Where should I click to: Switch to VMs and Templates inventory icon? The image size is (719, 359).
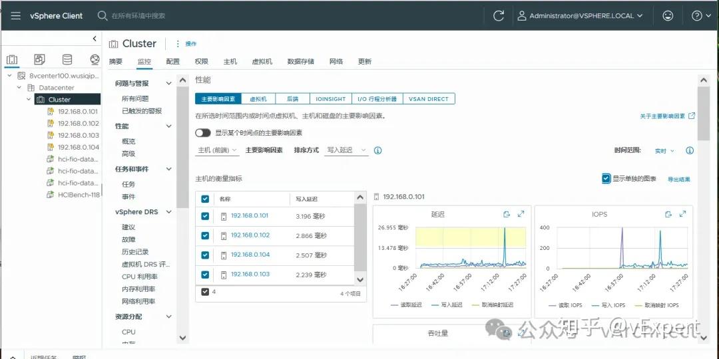click(39, 60)
